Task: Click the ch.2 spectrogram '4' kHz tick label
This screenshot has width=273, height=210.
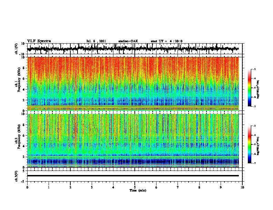Action: pos(24,146)
